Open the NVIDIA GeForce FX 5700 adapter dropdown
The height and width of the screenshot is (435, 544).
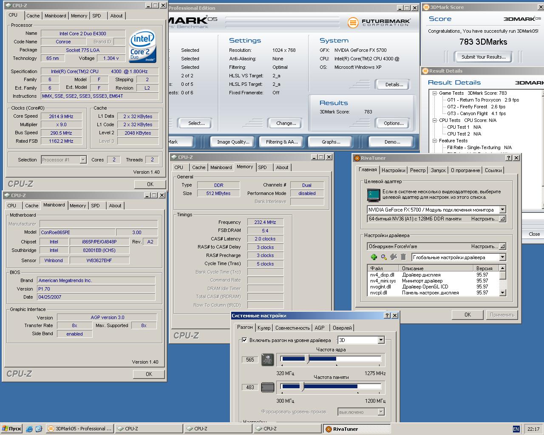pos(502,209)
